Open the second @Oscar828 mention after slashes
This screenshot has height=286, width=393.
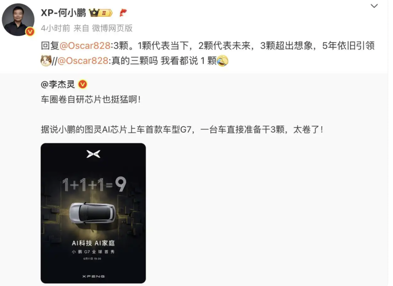pyautogui.click(x=83, y=61)
